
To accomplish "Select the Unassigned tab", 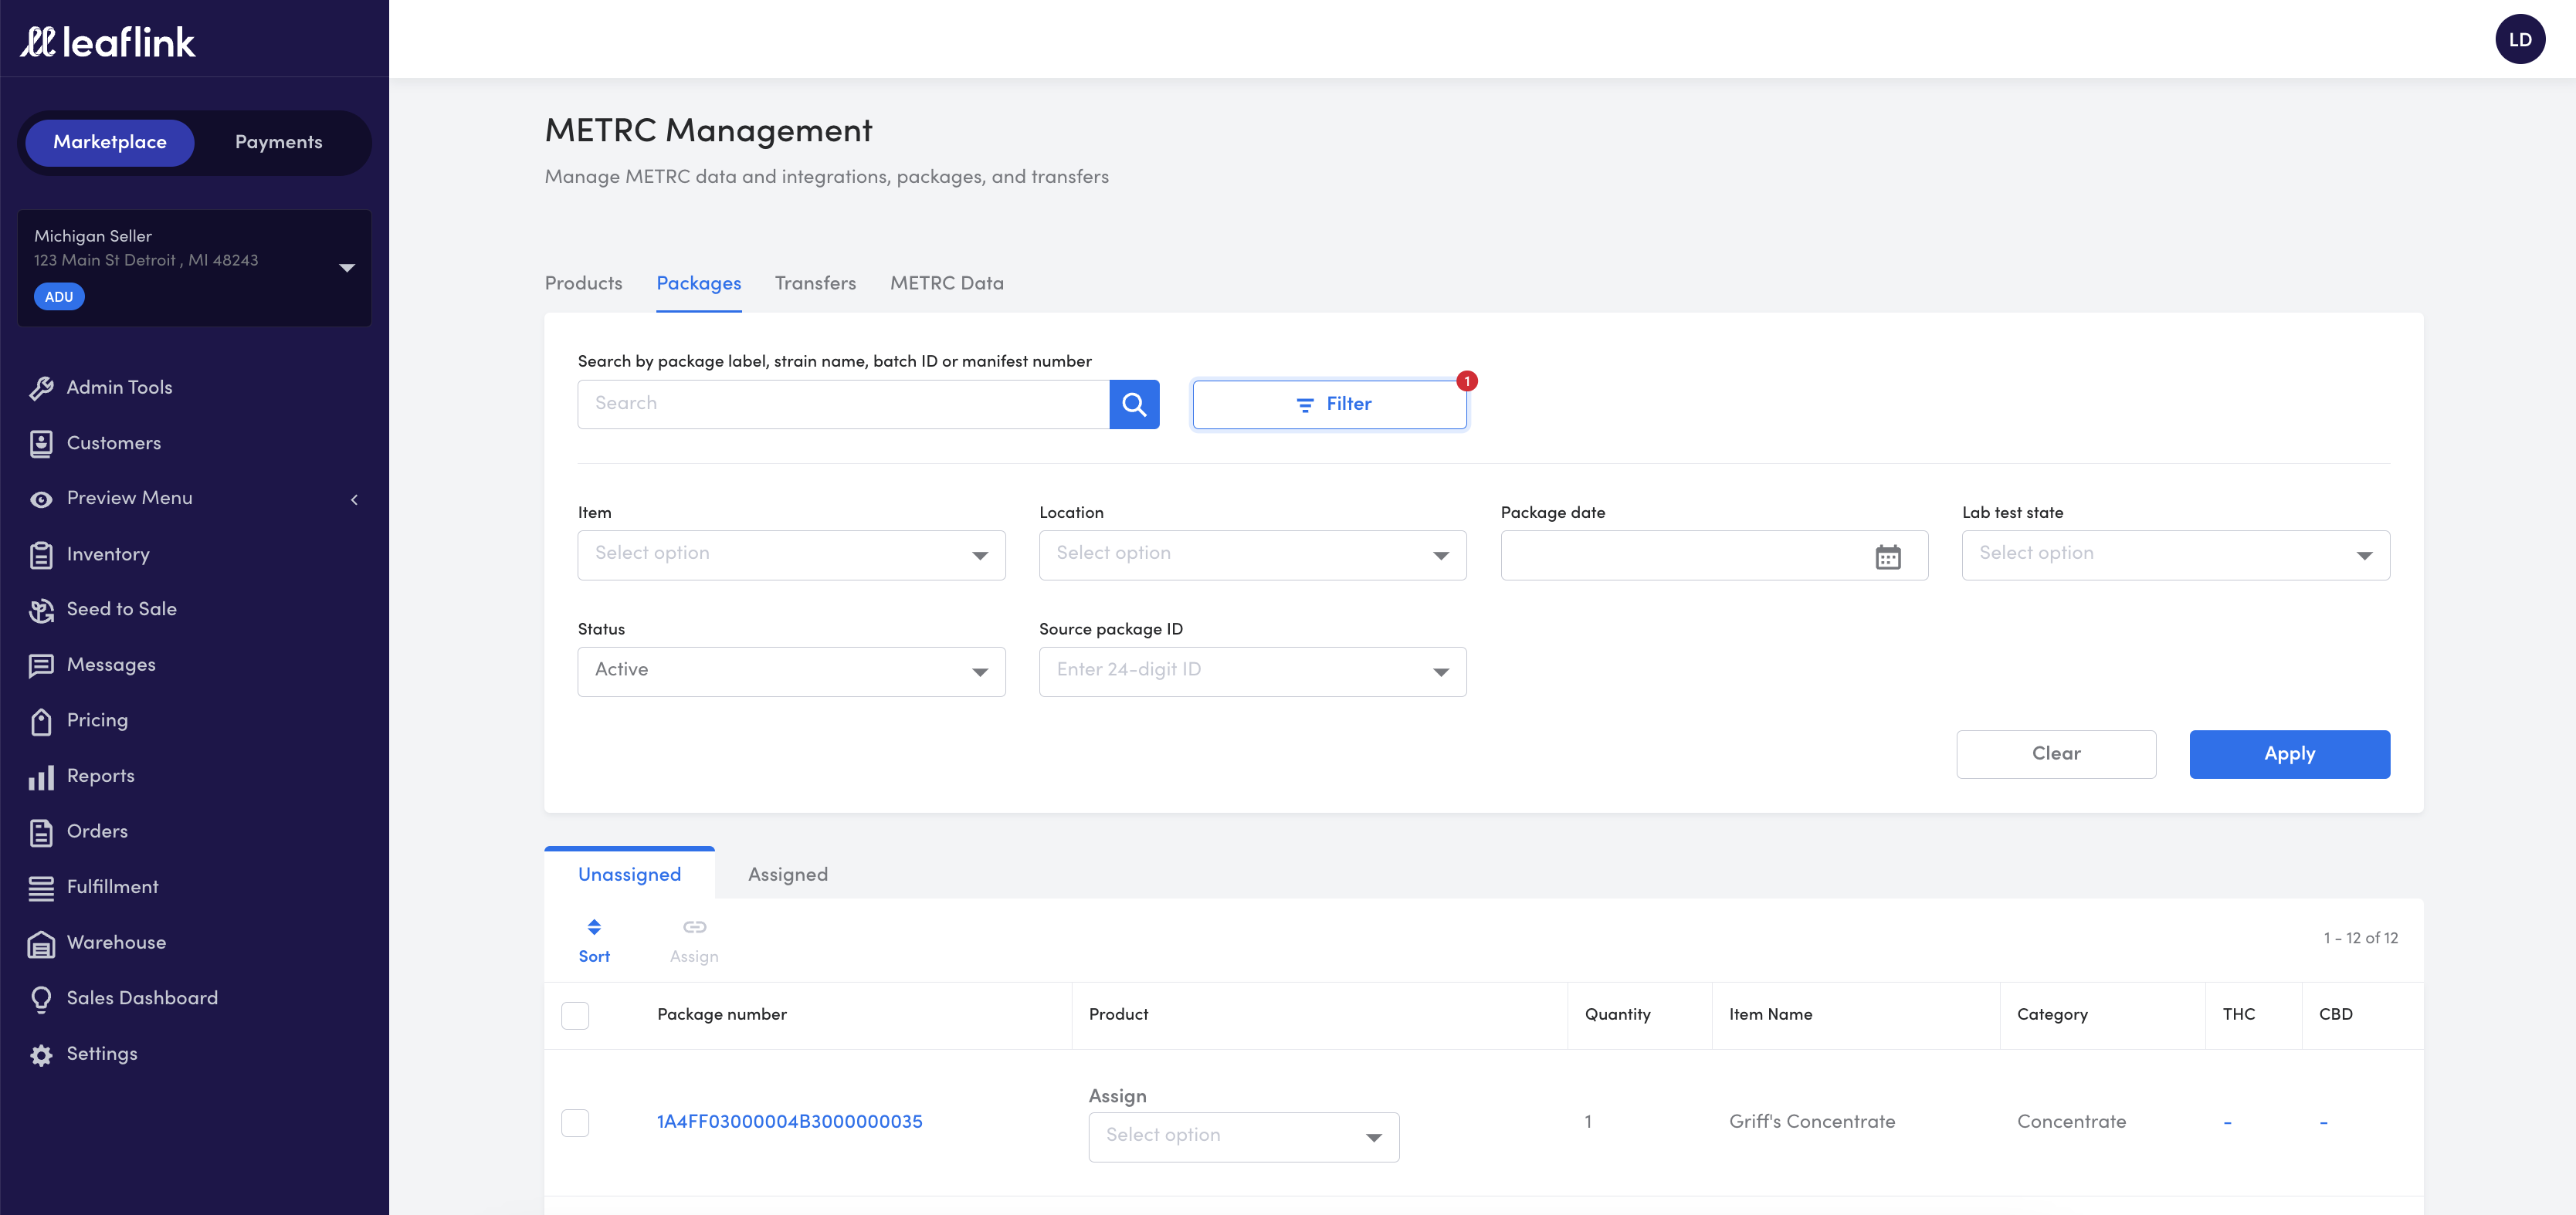I will pyautogui.click(x=629, y=874).
